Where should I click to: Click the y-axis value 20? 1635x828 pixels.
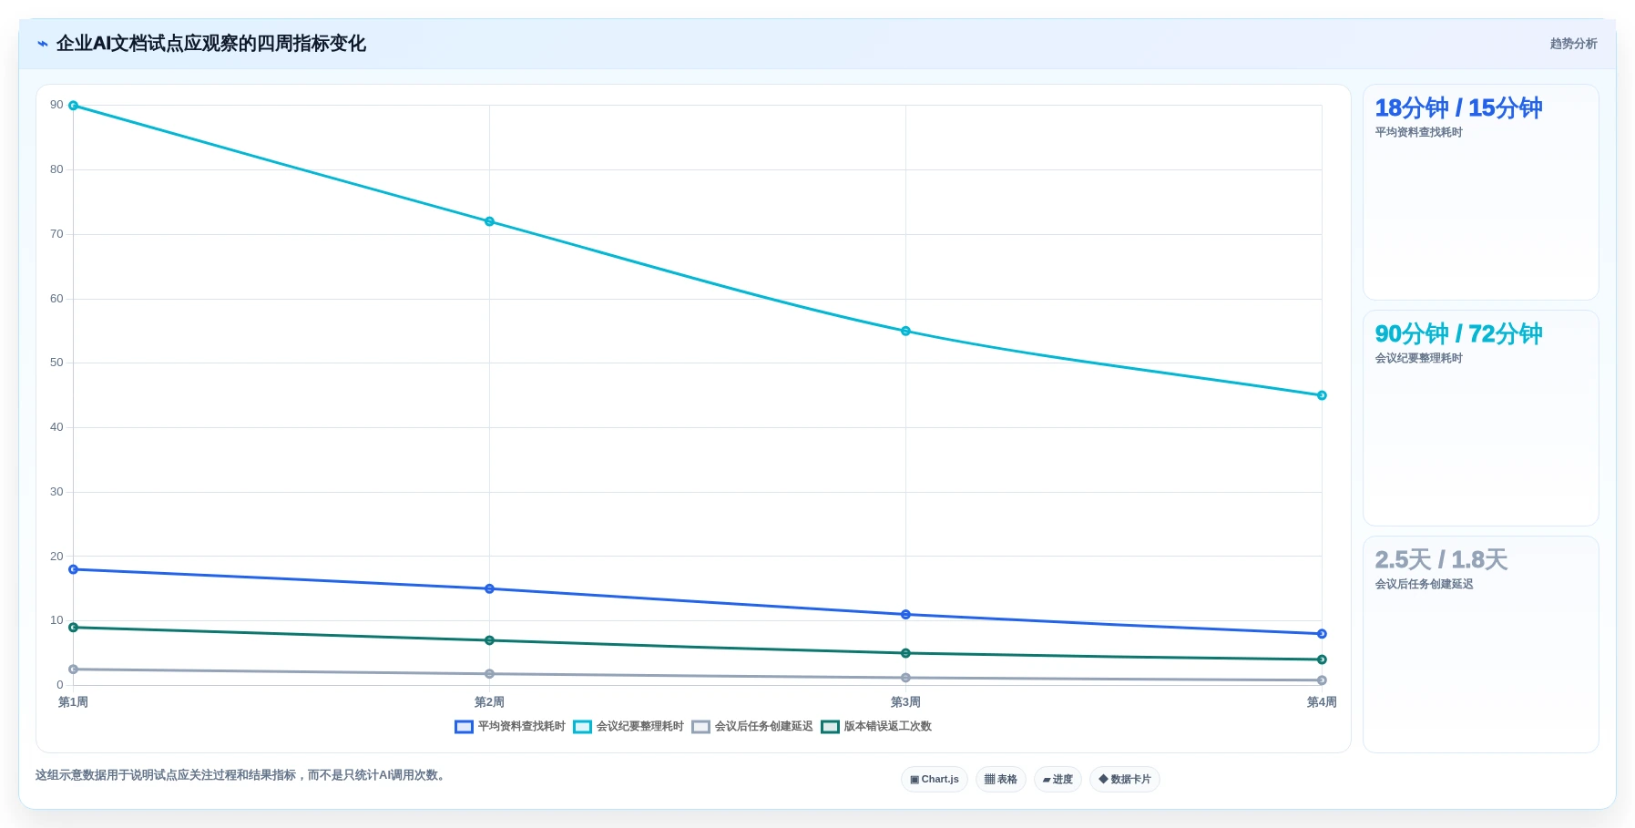pos(56,557)
